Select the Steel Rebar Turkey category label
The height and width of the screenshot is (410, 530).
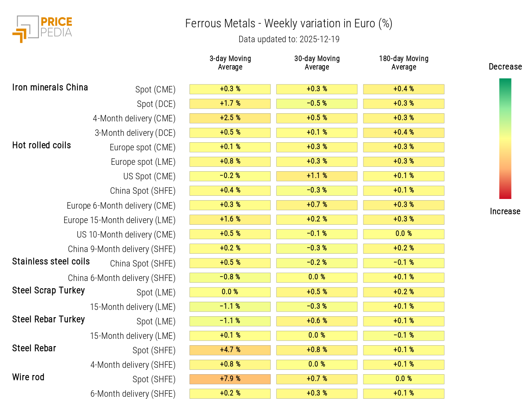[48, 320]
